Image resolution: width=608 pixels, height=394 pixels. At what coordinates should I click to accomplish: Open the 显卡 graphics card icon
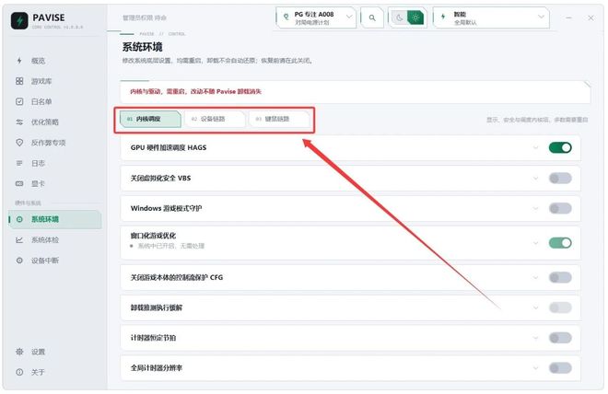pos(19,183)
